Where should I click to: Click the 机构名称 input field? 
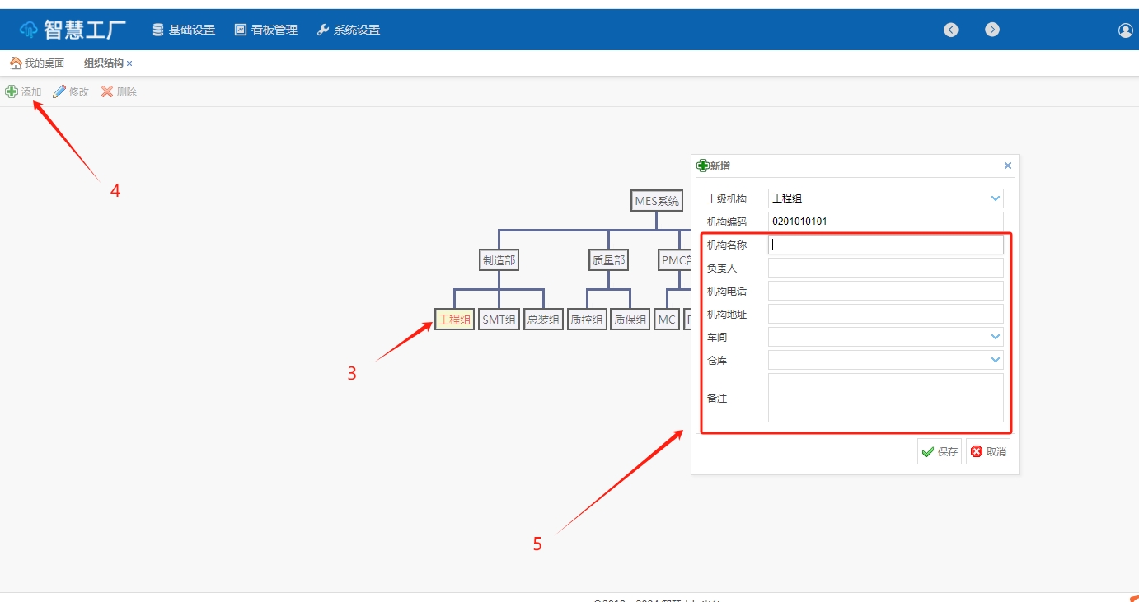(x=885, y=245)
